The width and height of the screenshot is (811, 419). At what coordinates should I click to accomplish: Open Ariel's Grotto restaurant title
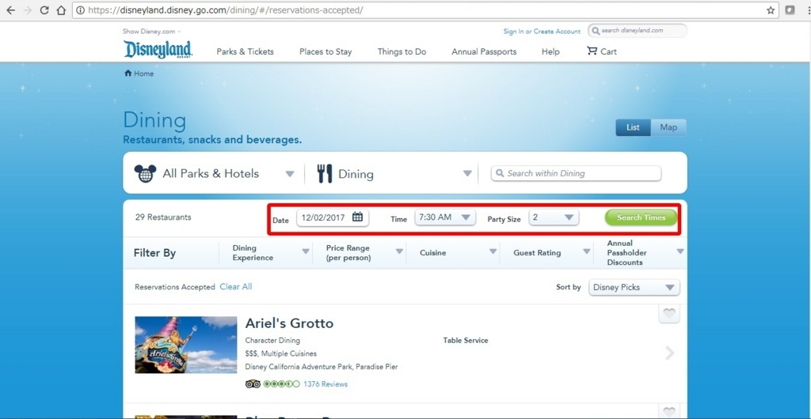(x=289, y=323)
